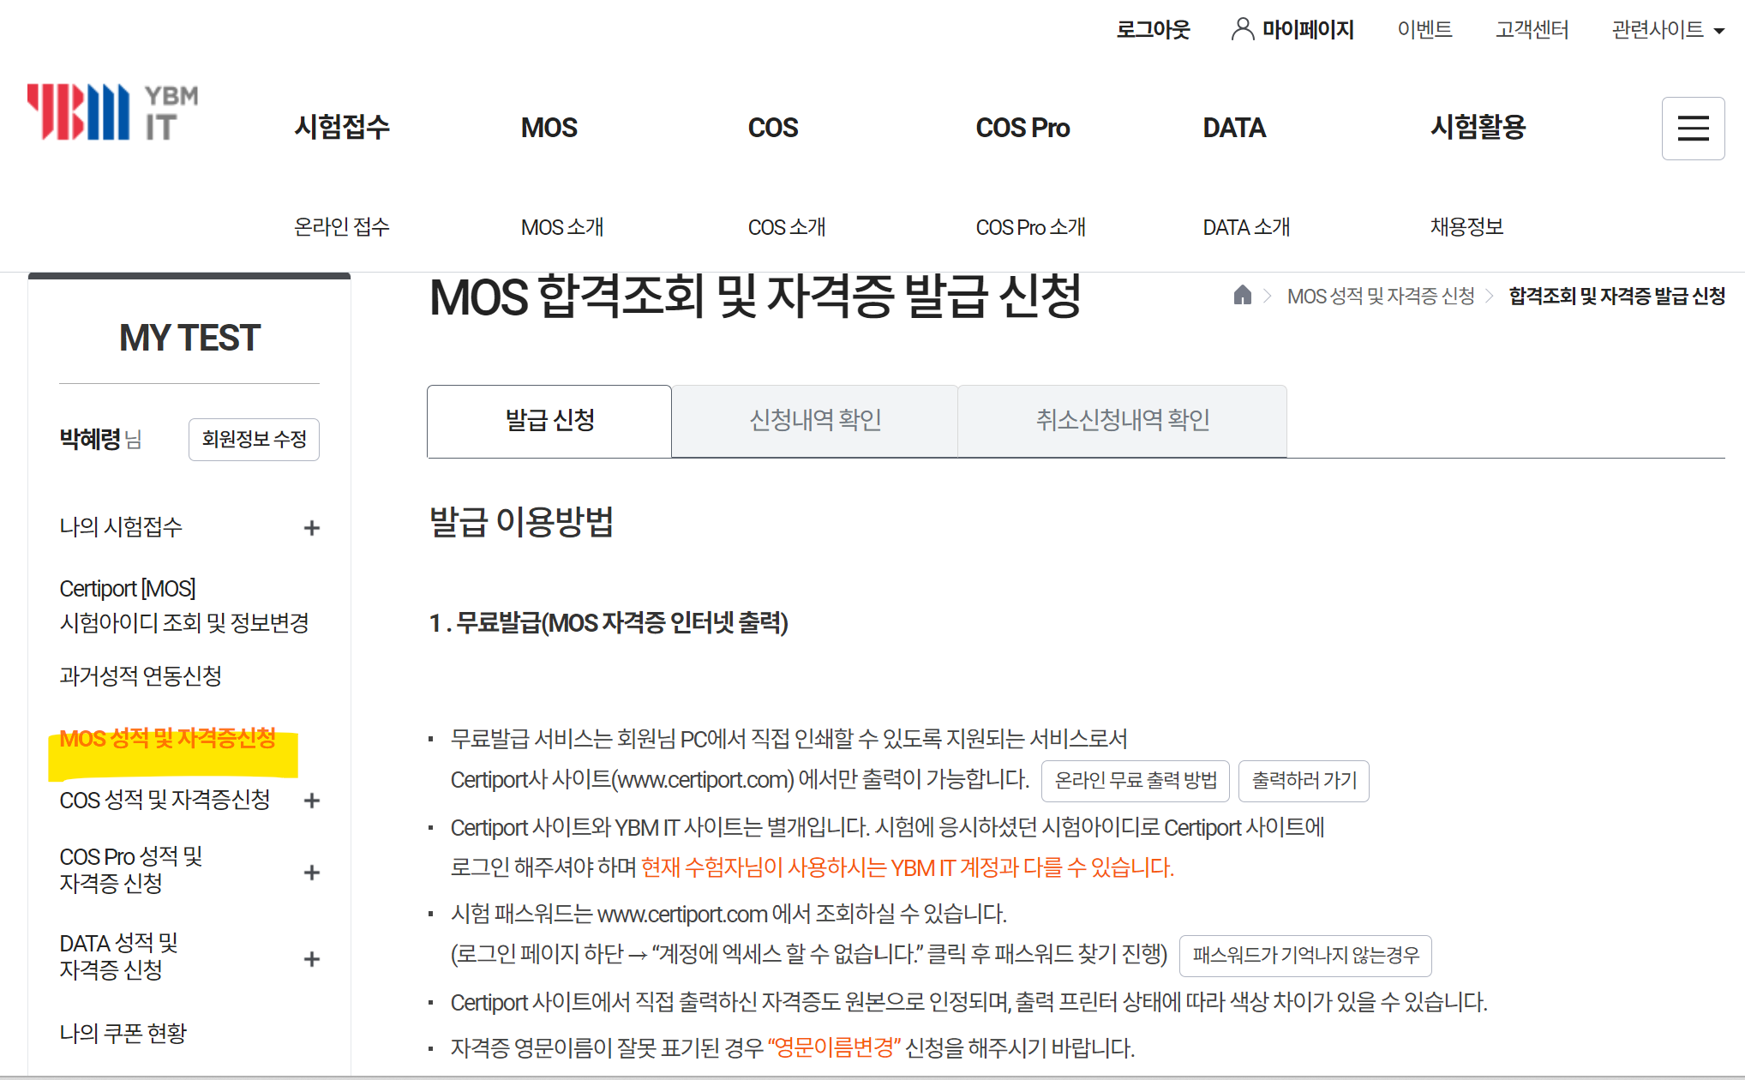The height and width of the screenshot is (1080, 1745).
Task: Expand COS 성적 및 자격증신청 section
Action: [x=312, y=801]
